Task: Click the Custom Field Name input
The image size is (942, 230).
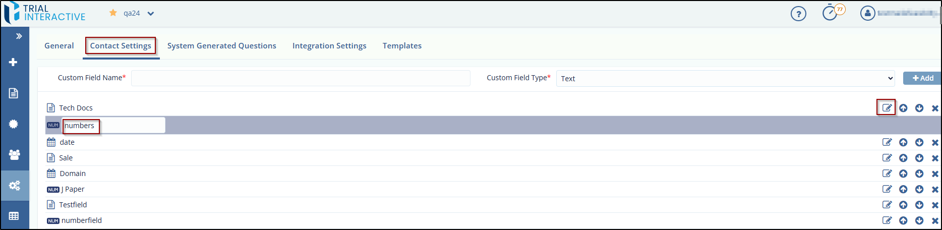Action: 301,78
